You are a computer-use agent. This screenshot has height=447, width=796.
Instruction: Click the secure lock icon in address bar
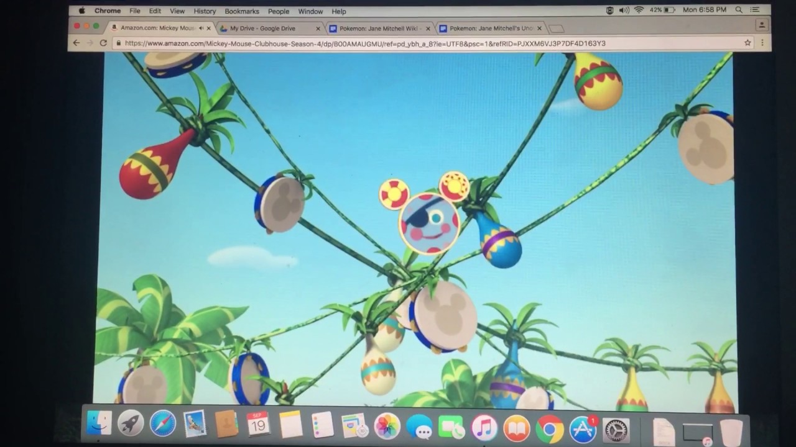click(119, 43)
